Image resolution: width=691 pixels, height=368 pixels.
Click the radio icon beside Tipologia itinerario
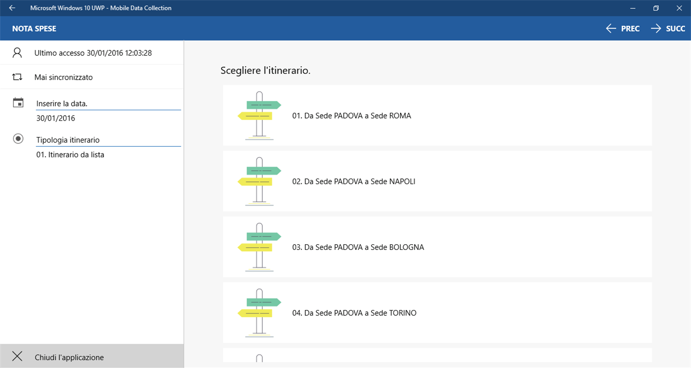coord(18,139)
